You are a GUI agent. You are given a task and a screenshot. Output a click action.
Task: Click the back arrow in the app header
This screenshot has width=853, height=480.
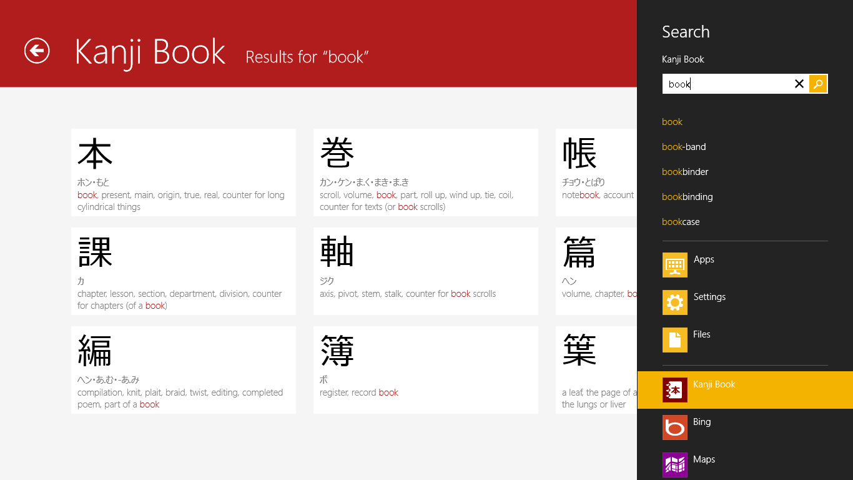click(36, 51)
